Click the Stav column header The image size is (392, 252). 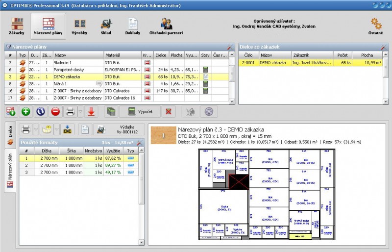click(x=205, y=55)
